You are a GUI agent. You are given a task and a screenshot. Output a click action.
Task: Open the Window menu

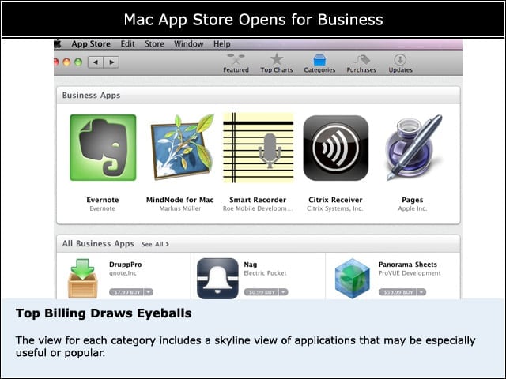[189, 44]
